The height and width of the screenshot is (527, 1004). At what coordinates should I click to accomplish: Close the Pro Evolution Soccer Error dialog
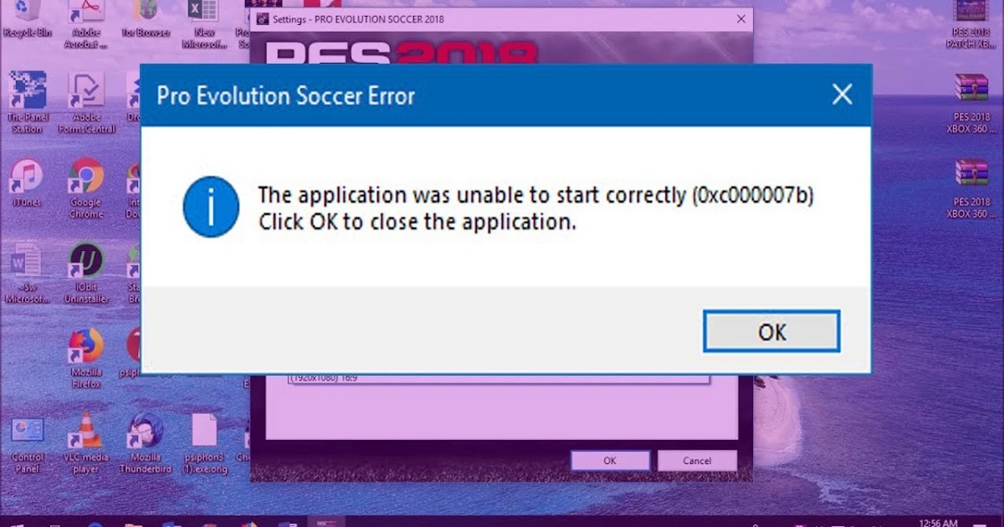point(842,95)
